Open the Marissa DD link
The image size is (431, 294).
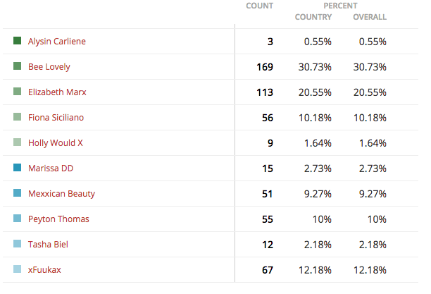51,169
